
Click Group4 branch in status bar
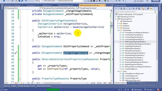[149, 89]
